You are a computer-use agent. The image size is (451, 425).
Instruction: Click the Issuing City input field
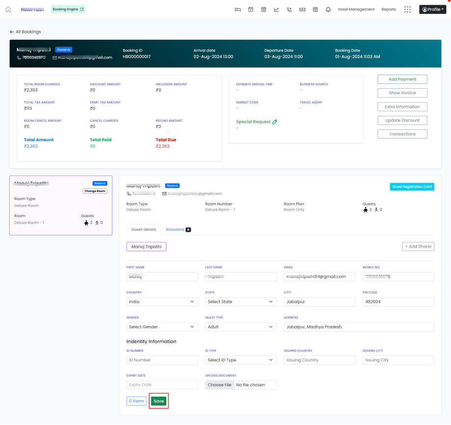pos(399,360)
